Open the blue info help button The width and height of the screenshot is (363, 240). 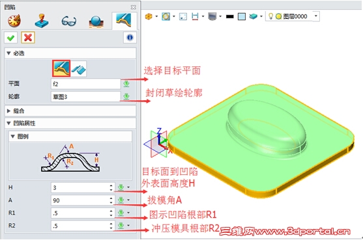(x=130, y=38)
